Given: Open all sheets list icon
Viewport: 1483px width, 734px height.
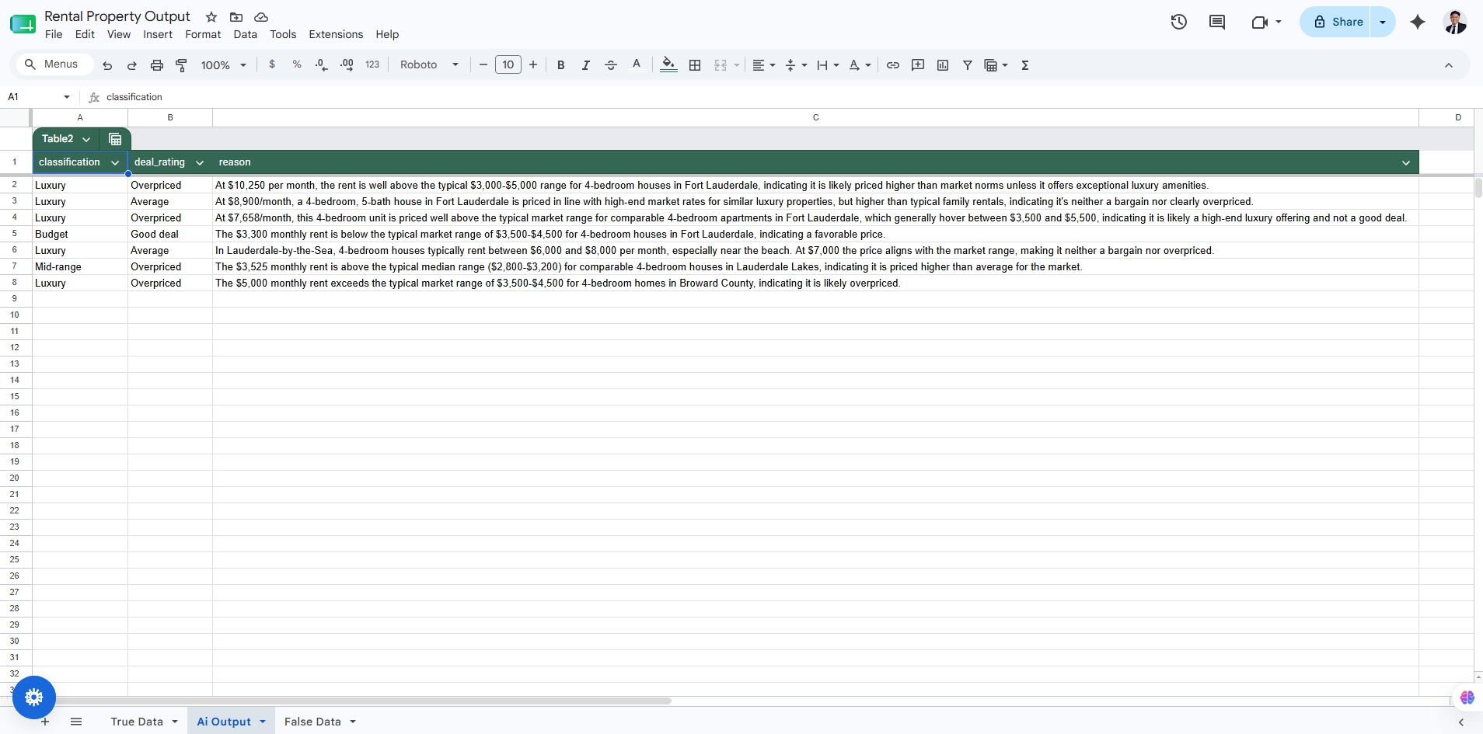Looking at the screenshot, I should 76,722.
